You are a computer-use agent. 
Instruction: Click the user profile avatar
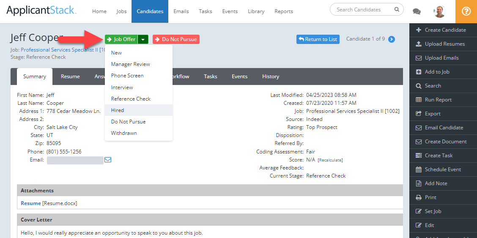439,11
